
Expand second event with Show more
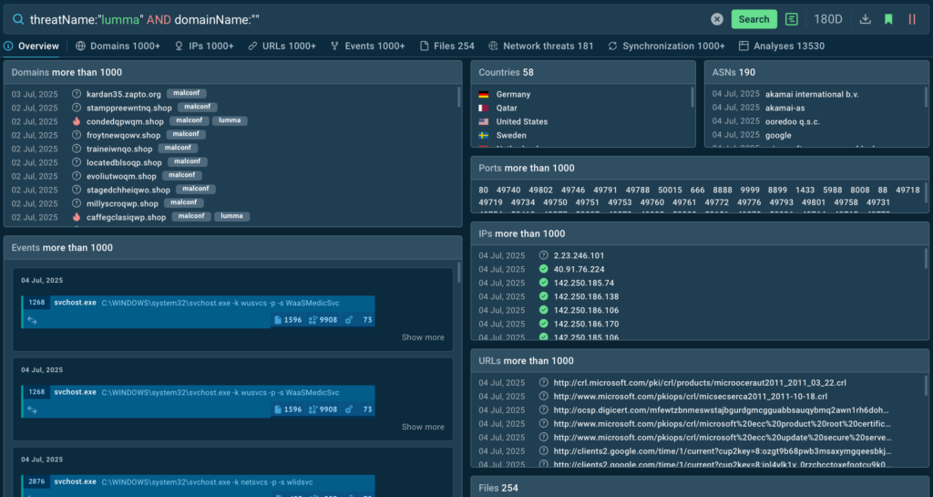coord(423,427)
